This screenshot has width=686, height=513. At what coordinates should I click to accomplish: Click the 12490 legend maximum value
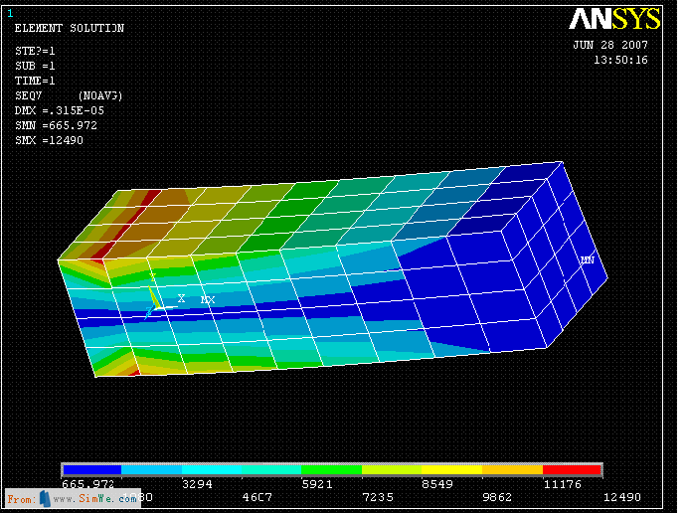click(x=622, y=497)
